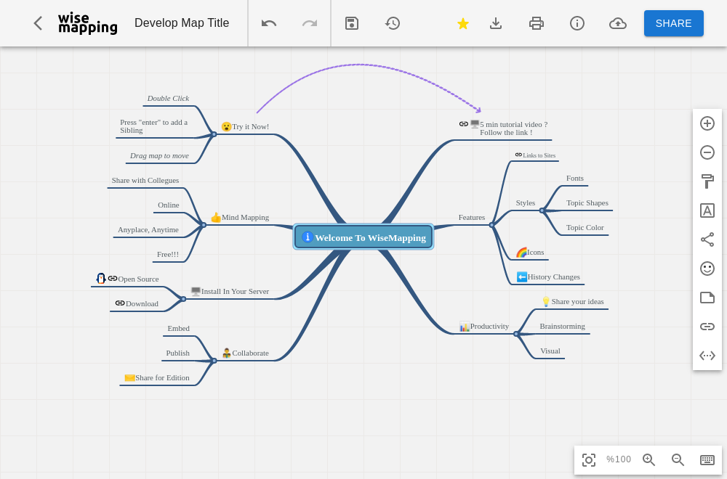This screenshot has width=727, height=479.
Task: Collapse the 'Productivity' branch node
Action: pos(516,334)
